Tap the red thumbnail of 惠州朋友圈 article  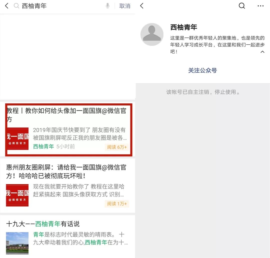[17, 195]
